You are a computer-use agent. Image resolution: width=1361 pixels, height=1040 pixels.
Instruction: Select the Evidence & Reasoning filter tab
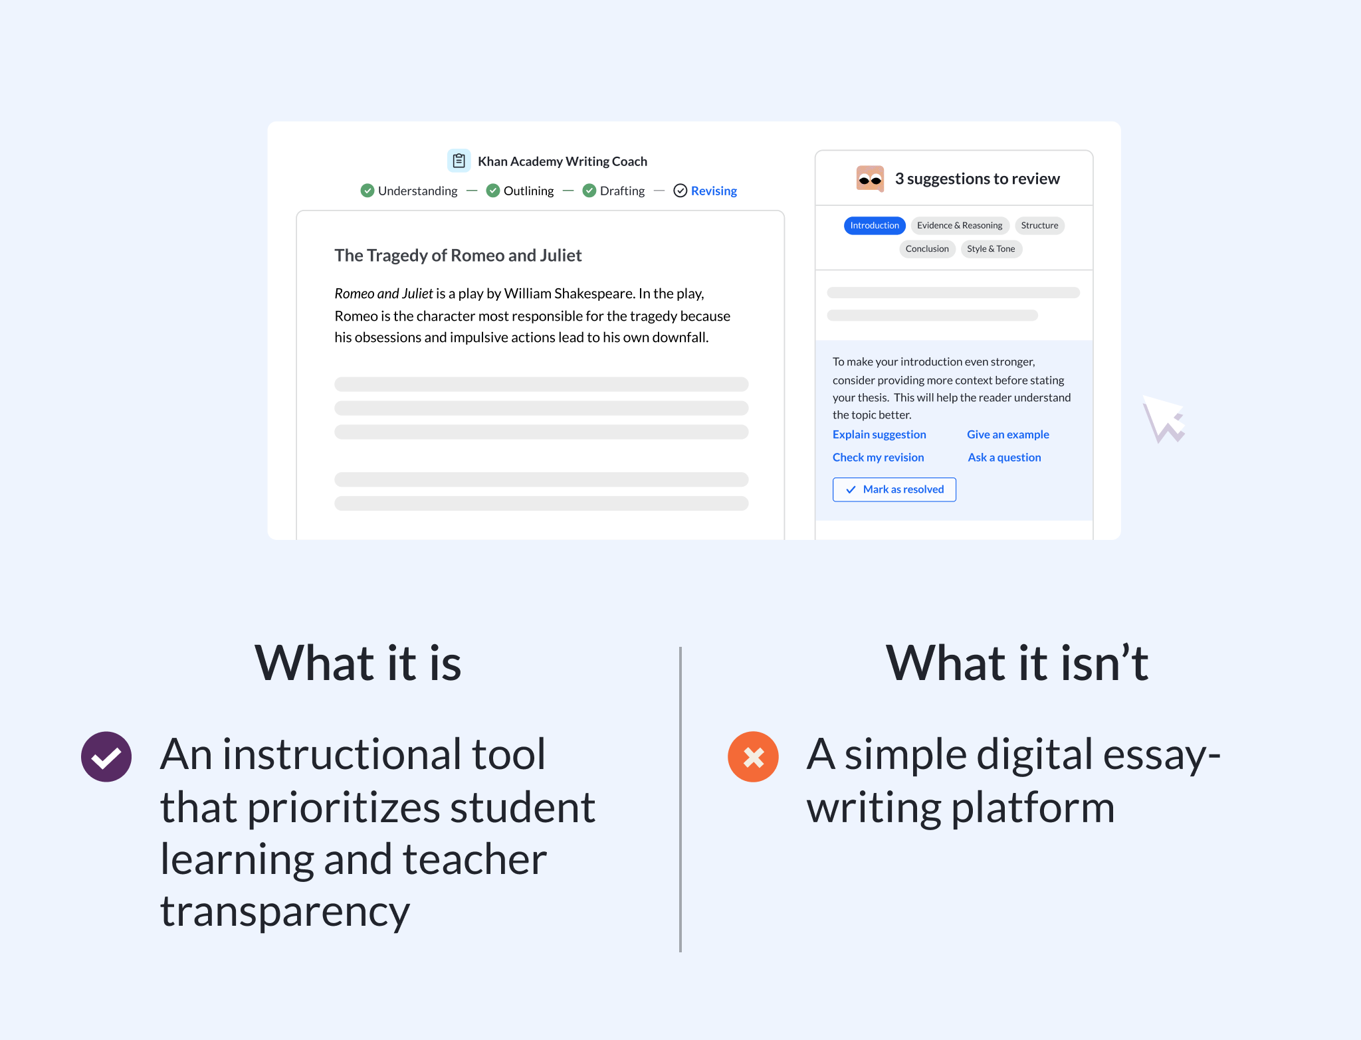960,225
